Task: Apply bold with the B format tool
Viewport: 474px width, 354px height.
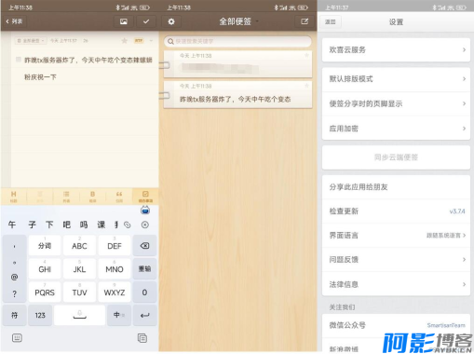Action: (x=92, y=197)
